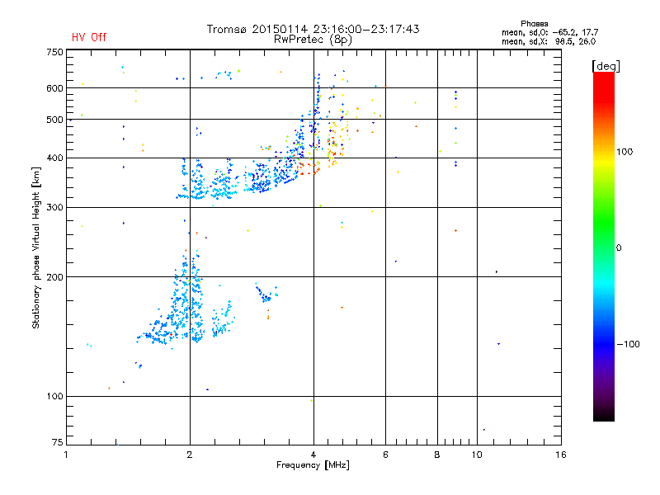Image resolution: width=660 pixels, height=495 pixels.
Task: Click the orange-yellow echo cluster above 400 km
Action: click(x=335, y=143)
